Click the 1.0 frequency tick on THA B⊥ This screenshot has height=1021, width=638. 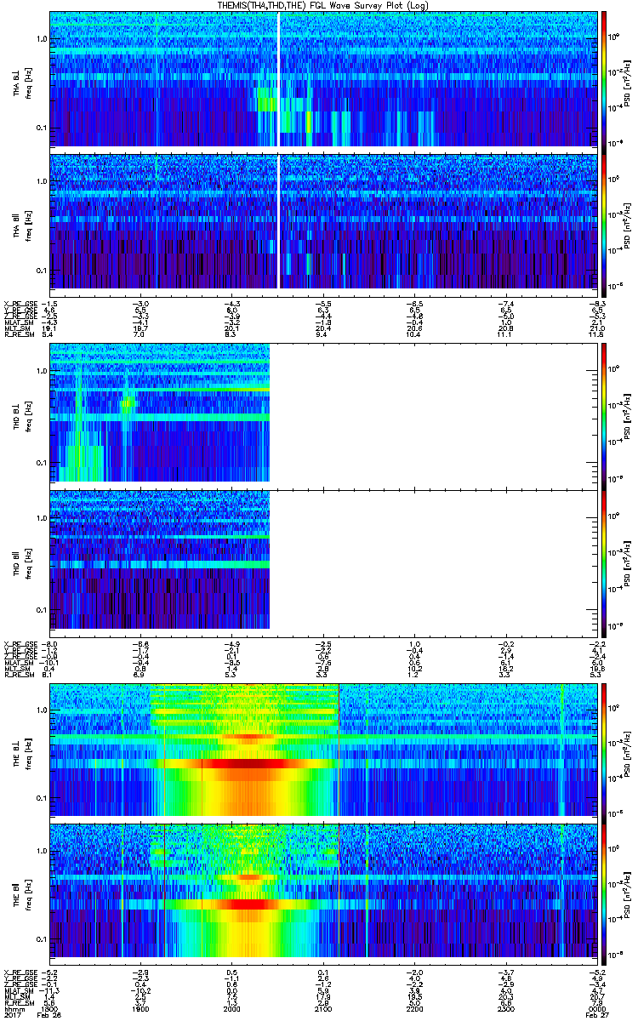41,40
